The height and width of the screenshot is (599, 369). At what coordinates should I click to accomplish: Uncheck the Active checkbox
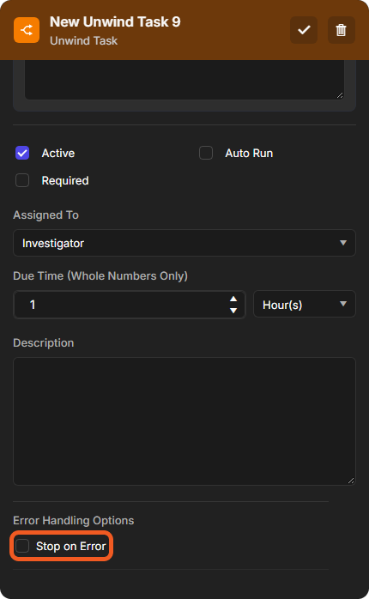(22, 154)
